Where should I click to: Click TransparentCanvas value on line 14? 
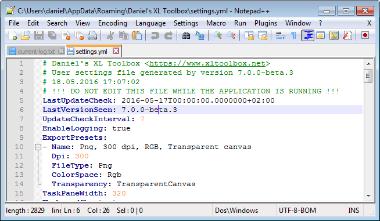156,184
